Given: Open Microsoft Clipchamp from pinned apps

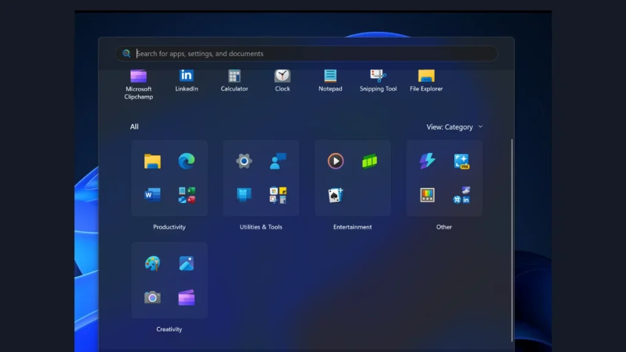Looking at the screenshot, I should [138, 84].
